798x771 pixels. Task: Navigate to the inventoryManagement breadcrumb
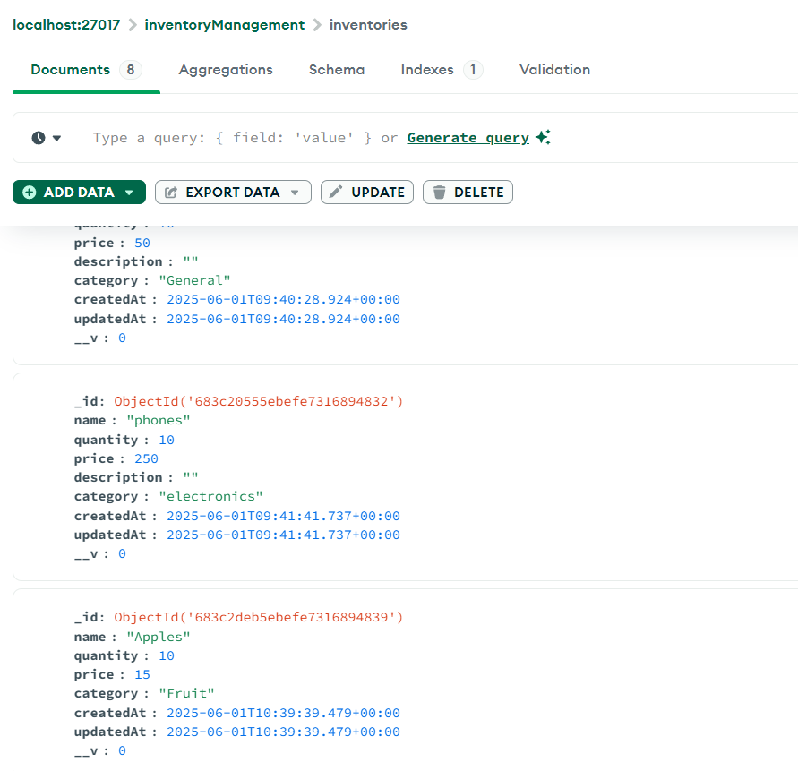tap(225, 25)
